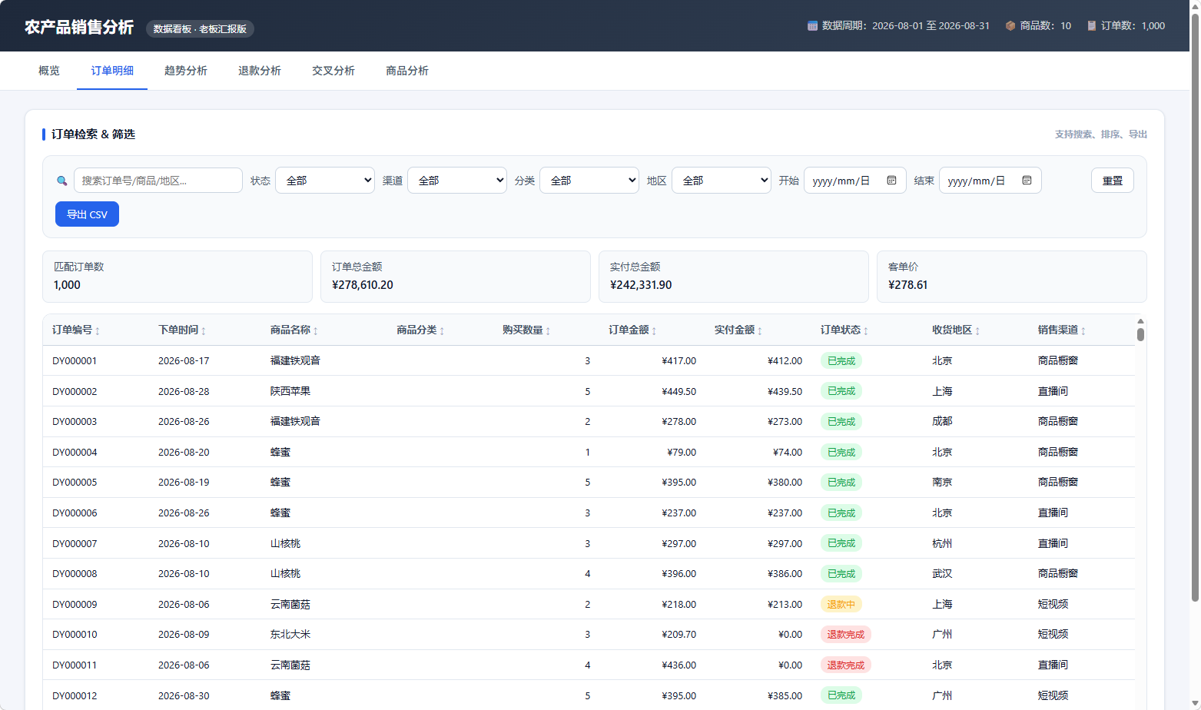This screenshot has width=1201, height=710.
Task: Click the 退款中 status badge for DY000009
Action: point(841,605)
